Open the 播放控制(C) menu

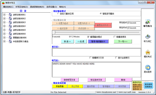(8, 7)
